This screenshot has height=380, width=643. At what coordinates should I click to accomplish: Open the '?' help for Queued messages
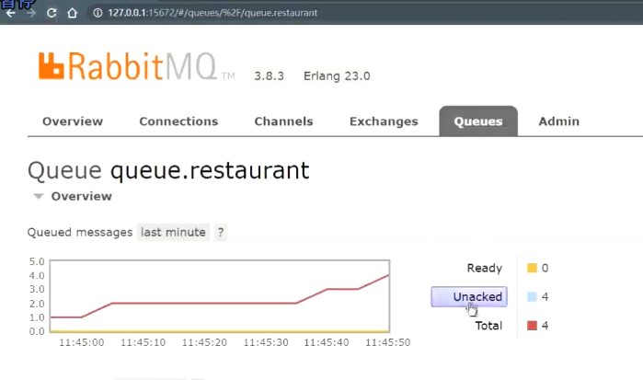(x=221, y=232)
